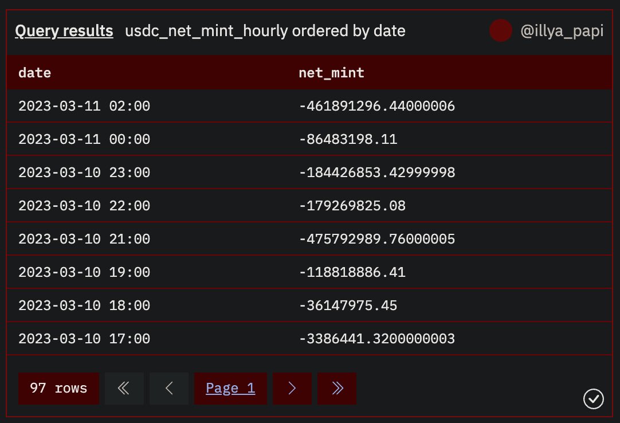The height and width of the screenshot is (423, 620).
Task: Select the 2023-03-10 23:00 date cell
Action: [x=84, y=173]
